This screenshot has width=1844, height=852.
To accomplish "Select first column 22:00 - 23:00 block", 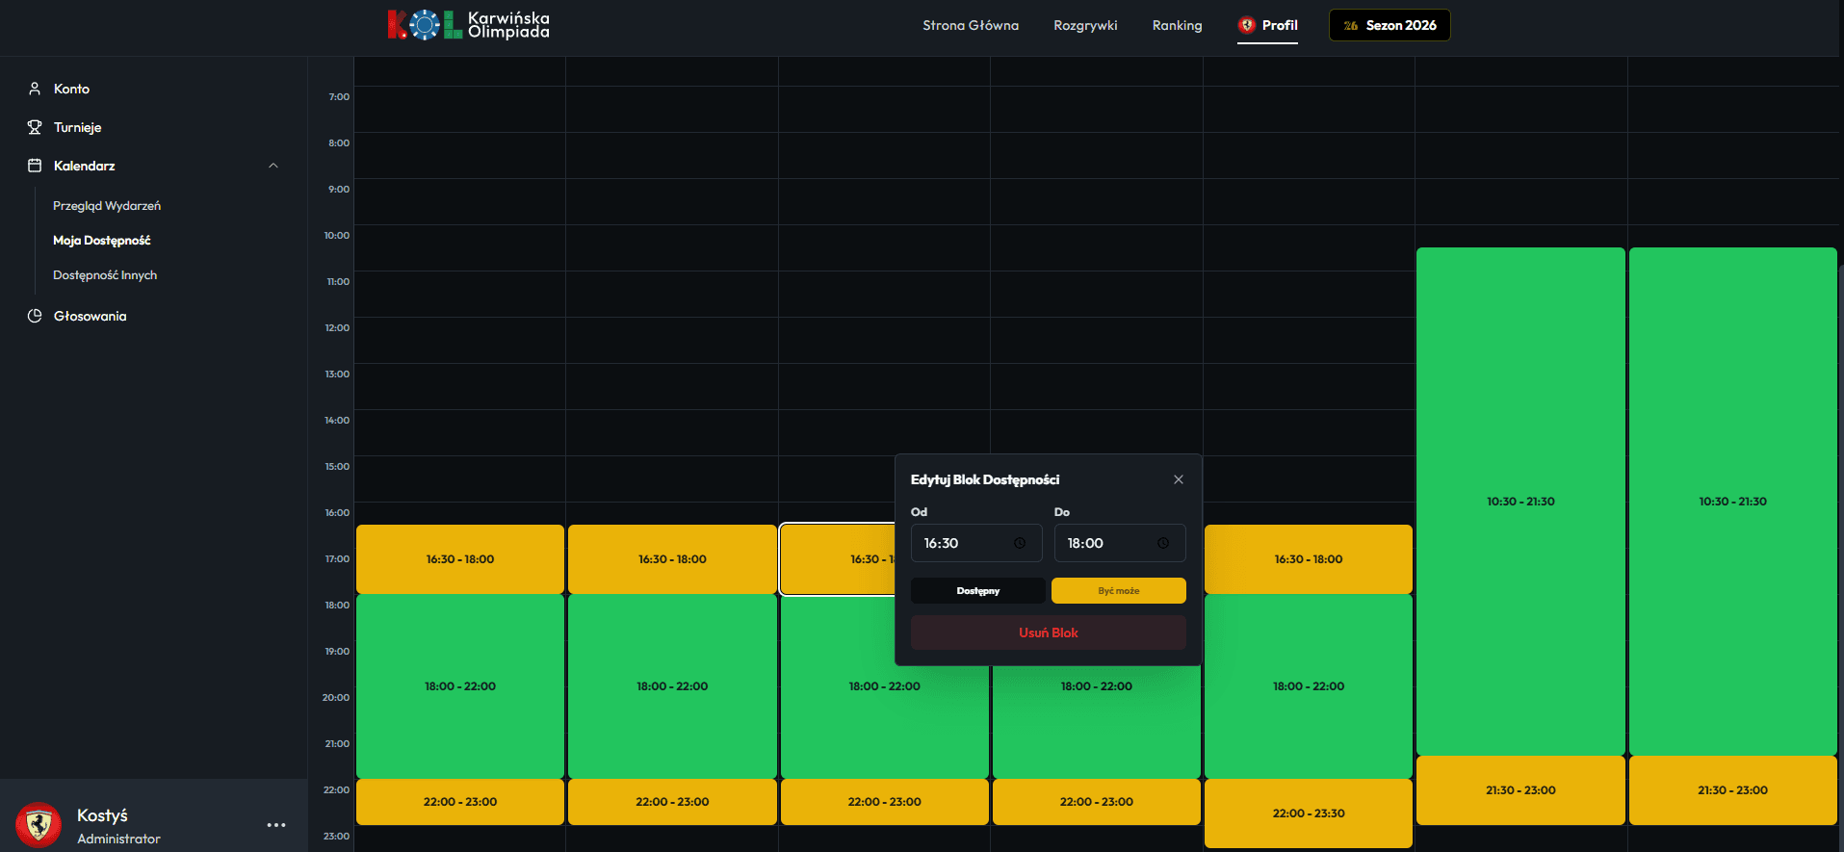I will pos(460,802).
